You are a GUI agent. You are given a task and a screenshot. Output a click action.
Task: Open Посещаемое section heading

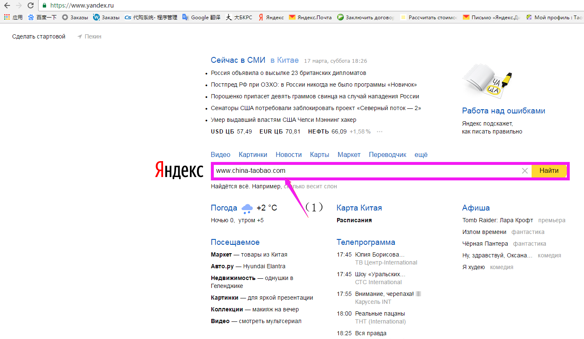click(235, 242)
